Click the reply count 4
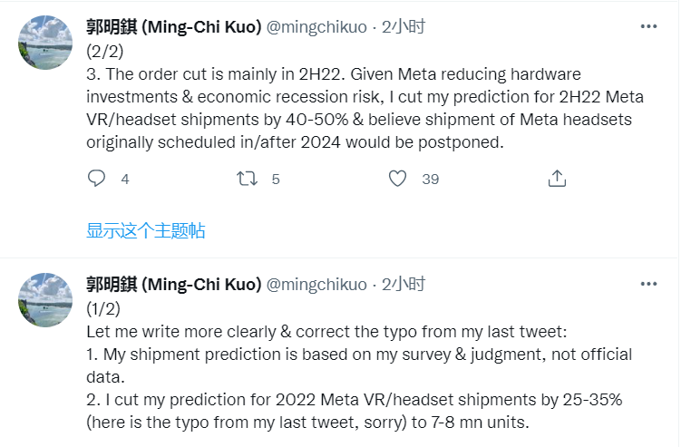 125,180
